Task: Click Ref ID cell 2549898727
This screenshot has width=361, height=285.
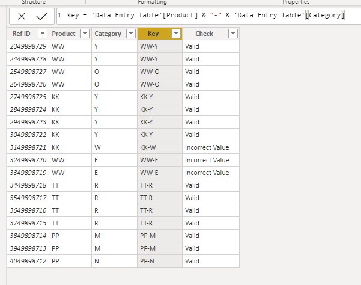Action: tap(28, 72)
